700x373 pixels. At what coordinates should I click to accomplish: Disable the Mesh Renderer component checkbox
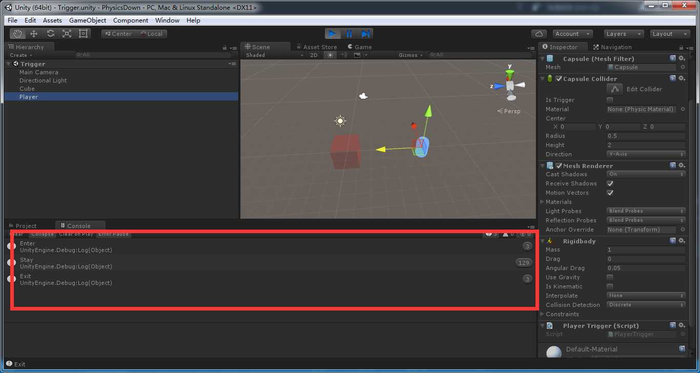(559, 165)
